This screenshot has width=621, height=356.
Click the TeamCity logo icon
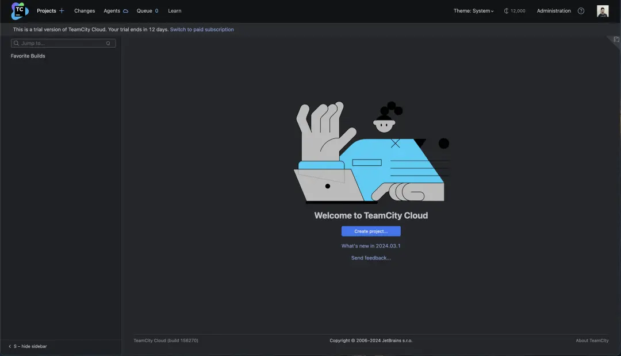click(18, 10)
